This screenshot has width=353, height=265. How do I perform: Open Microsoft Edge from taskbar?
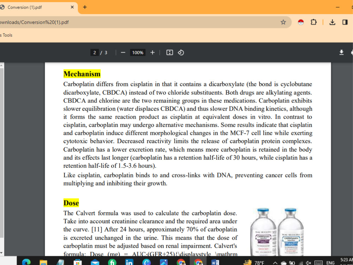click(26, 262)
